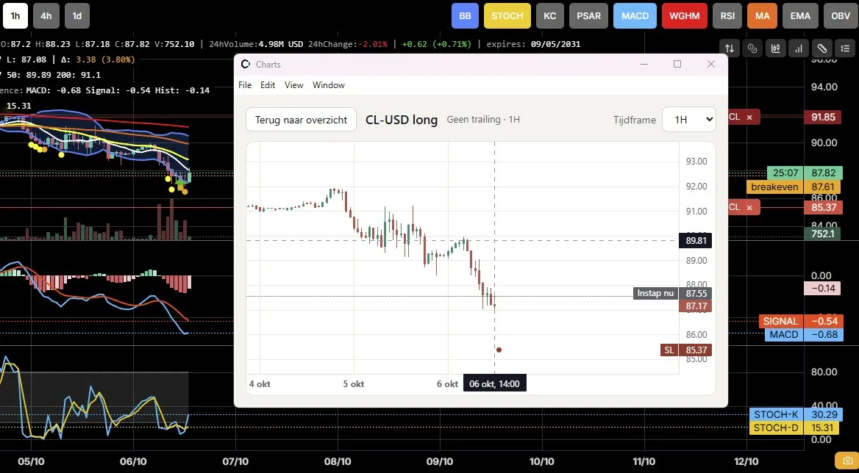
Task: Enable the OBV indicator
Action: click(841, 16)
